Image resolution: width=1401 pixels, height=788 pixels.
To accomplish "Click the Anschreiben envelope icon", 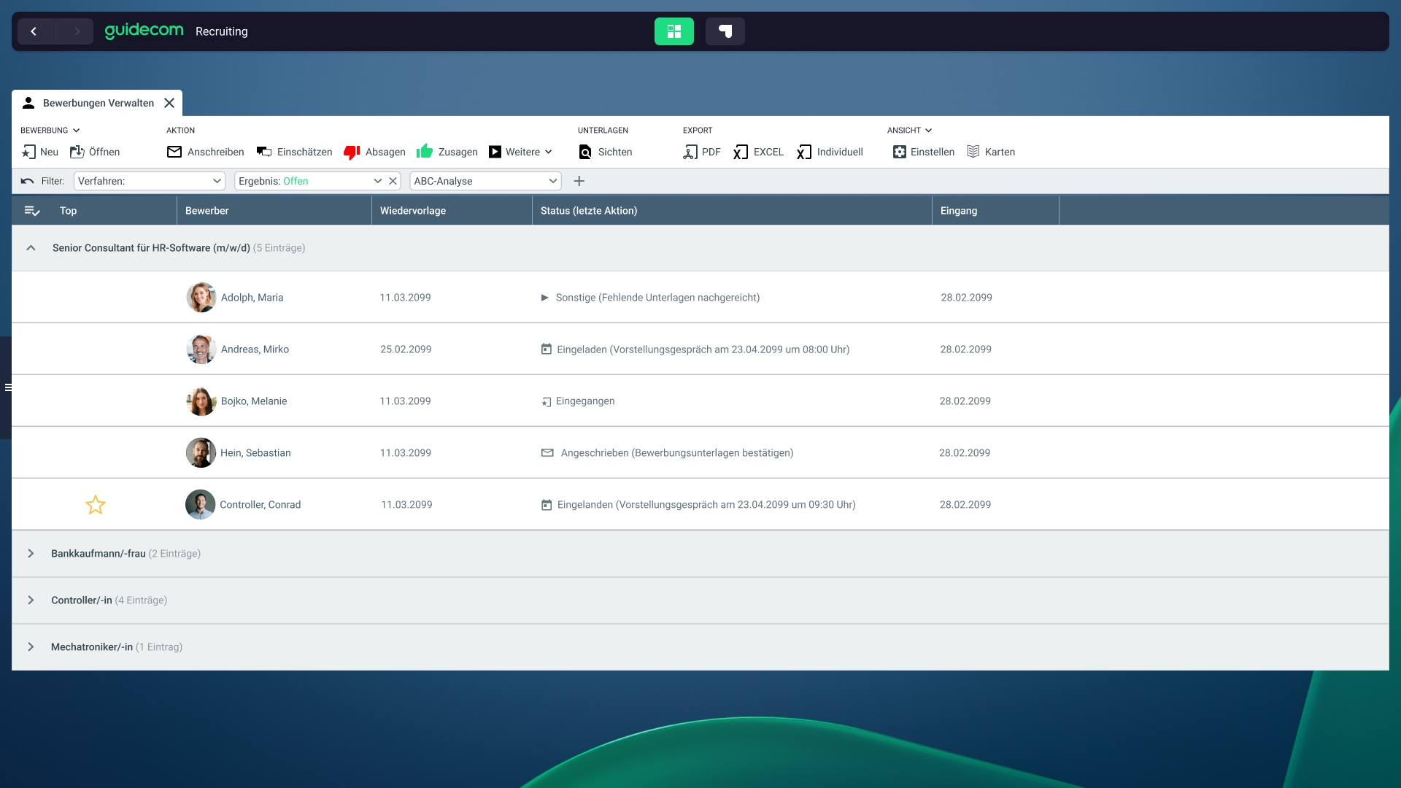I will point(174,152).
